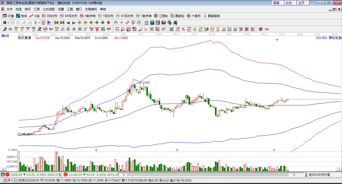Open the 行情 quotes view

8,16
